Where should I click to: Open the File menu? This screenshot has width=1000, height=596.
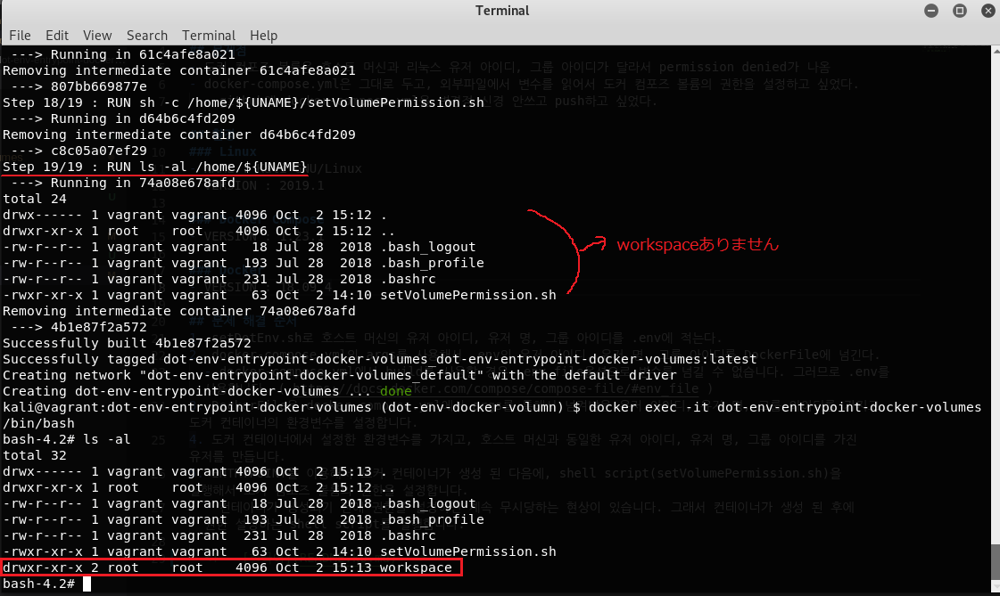[20, 35]
